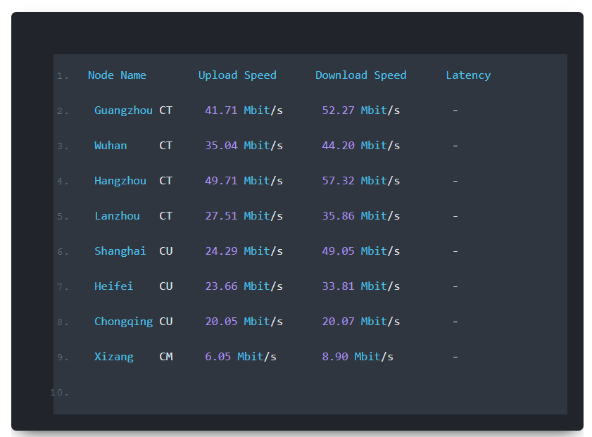Click the Hangzhou CT node name
592x437 pixels.
[120, 180]
